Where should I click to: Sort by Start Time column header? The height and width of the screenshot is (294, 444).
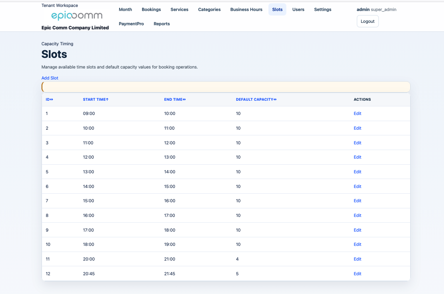point(96,99)
